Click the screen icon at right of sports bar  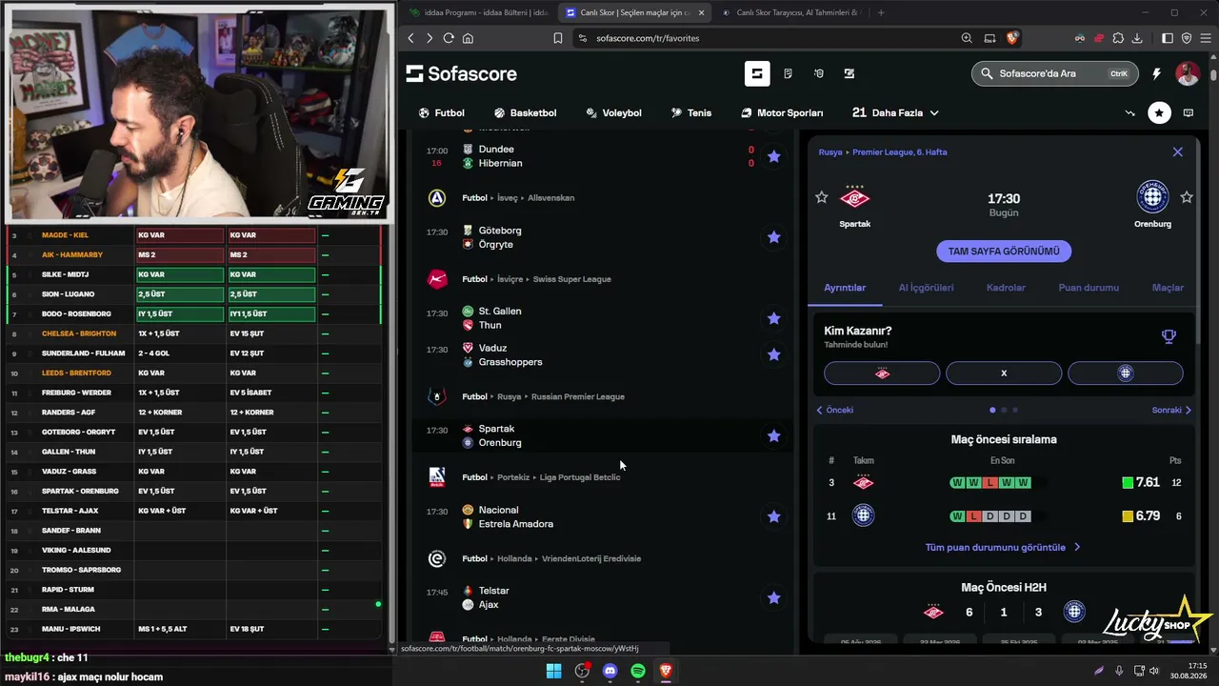1189,112
